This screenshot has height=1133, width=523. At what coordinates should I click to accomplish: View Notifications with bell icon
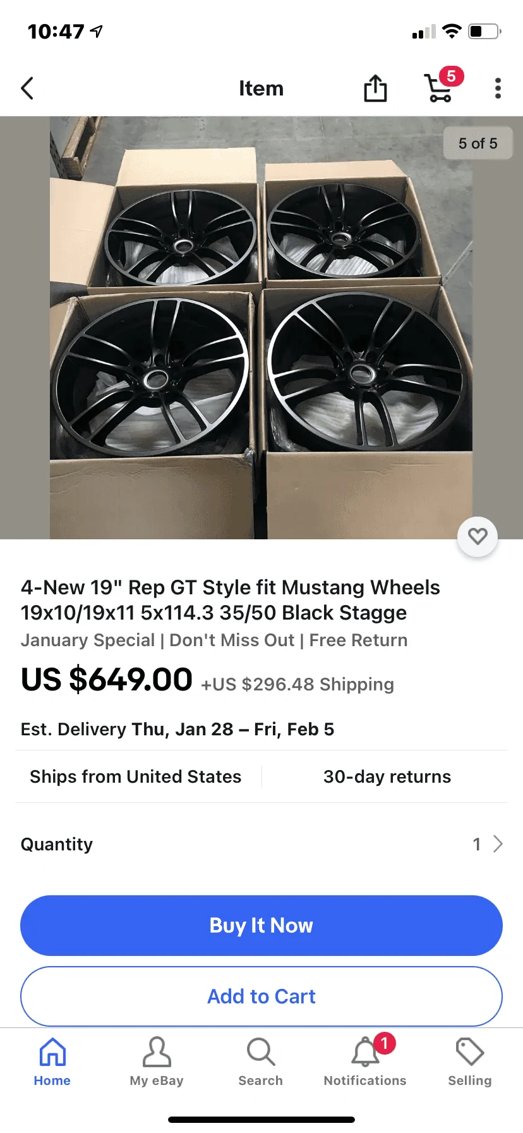click(x=365, y=1062)
